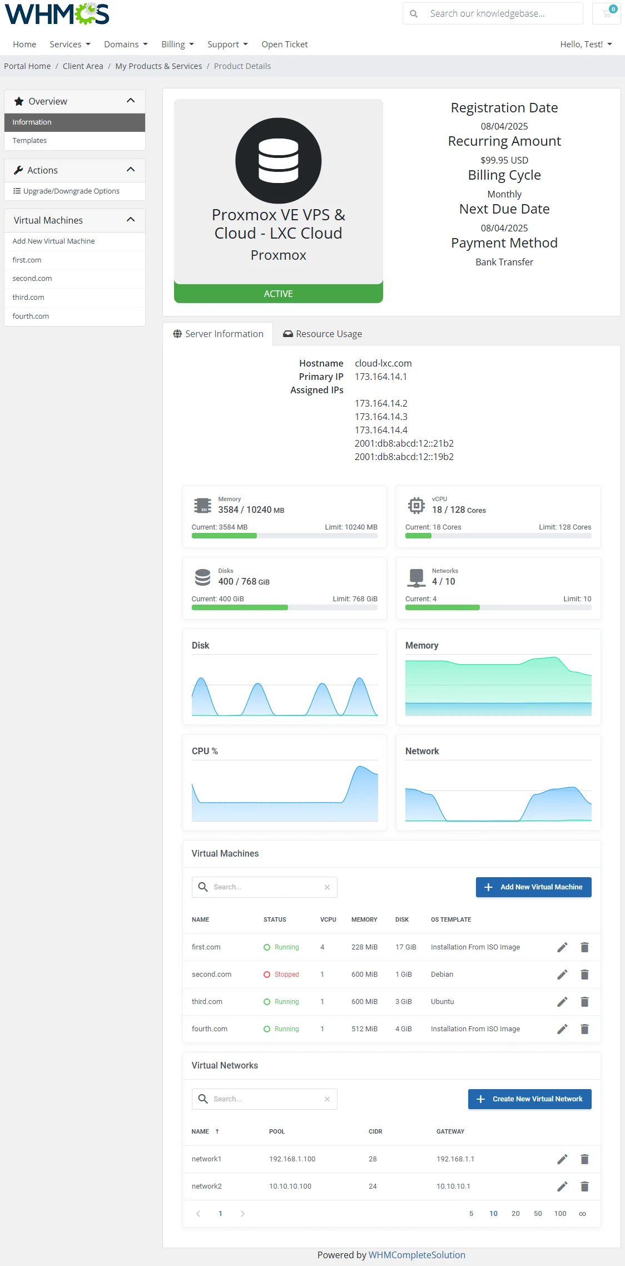Edit first.com virtual machine pencil icon

coord(562,947)
